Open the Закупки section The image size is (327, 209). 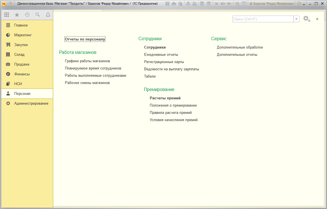click(x=27, y=45)
